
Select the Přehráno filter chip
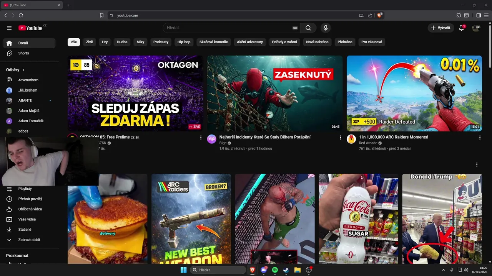(x=345, y=42)
